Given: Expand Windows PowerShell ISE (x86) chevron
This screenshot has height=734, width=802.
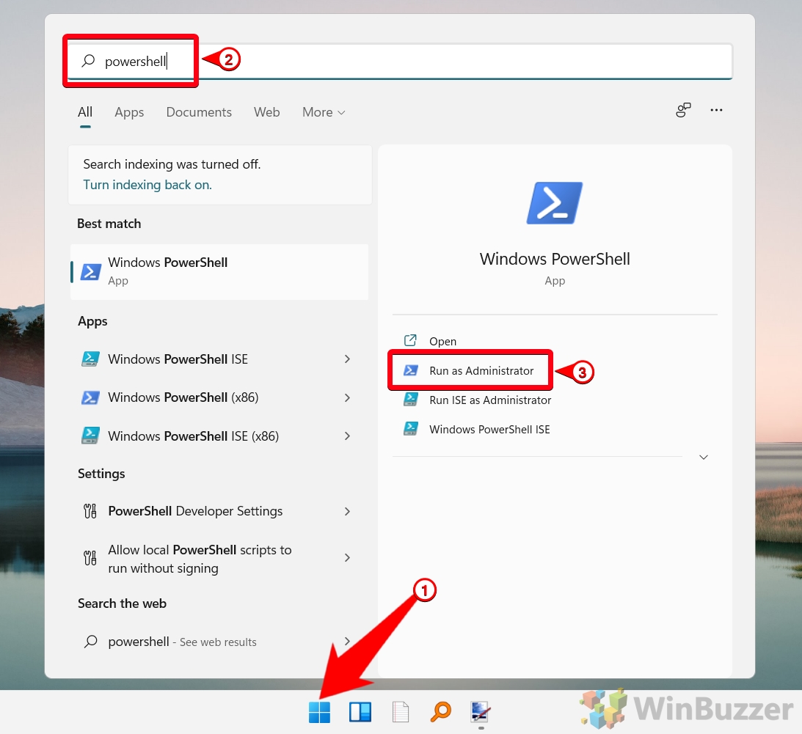Looking at the screenshot, I should coord(347,436).
